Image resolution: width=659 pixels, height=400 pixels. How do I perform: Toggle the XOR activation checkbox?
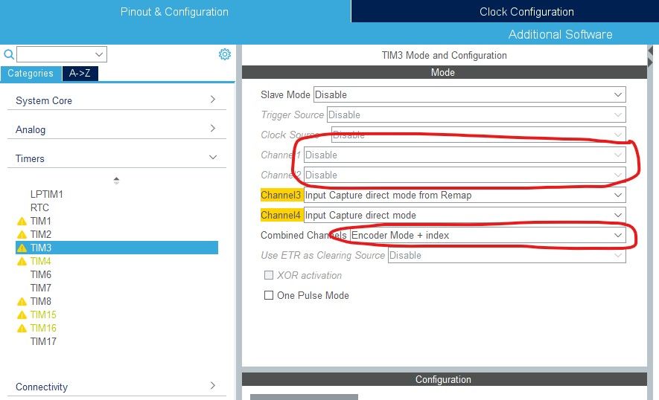click(269, 275)
